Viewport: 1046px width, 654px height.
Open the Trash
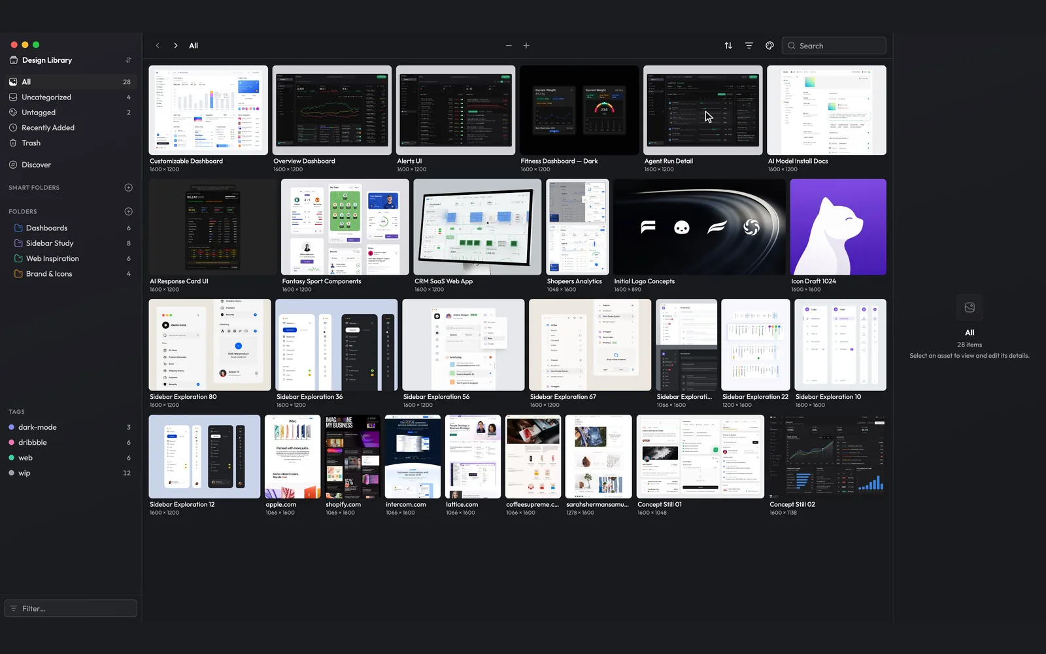tap(71, 143)
